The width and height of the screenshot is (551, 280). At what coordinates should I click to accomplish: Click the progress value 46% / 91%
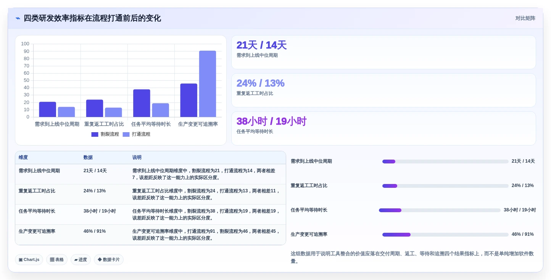pyautogui.click(x=523, y=234)
